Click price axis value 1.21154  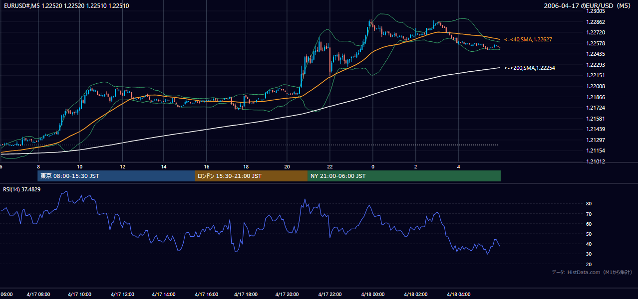596,150
